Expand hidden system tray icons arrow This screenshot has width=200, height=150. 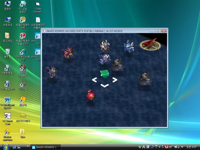[159, 147]
